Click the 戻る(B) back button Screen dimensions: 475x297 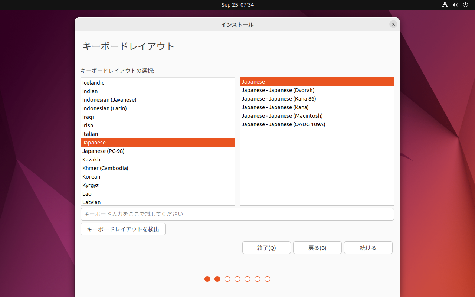(x=317, y=248)
